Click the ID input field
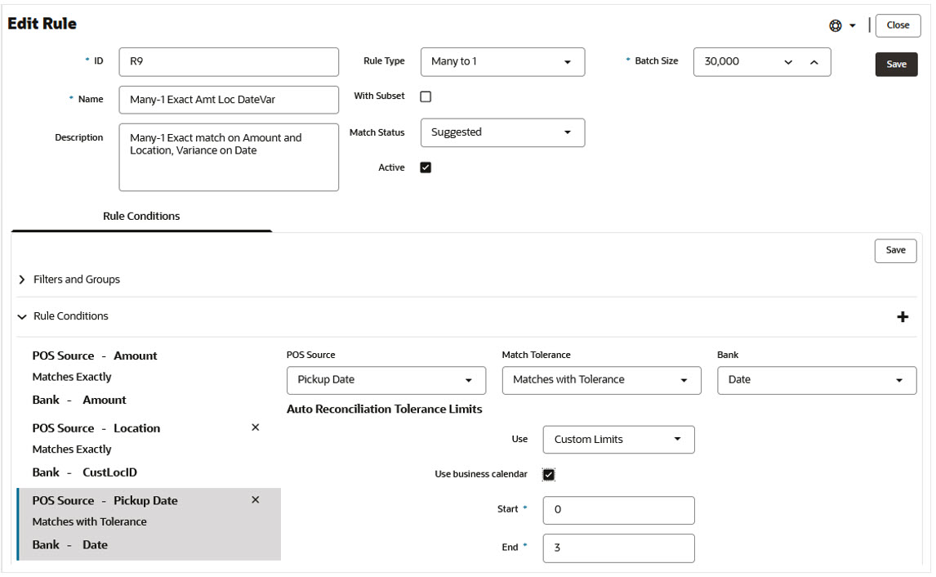This screenshot has width=936, height=577. pyautogui.click(x=229, y=62)
